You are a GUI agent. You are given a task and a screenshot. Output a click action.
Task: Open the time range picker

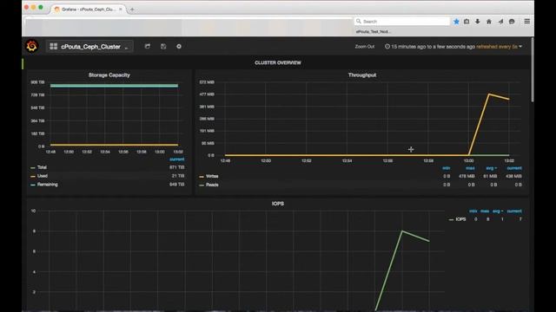(x=453, y=47)
